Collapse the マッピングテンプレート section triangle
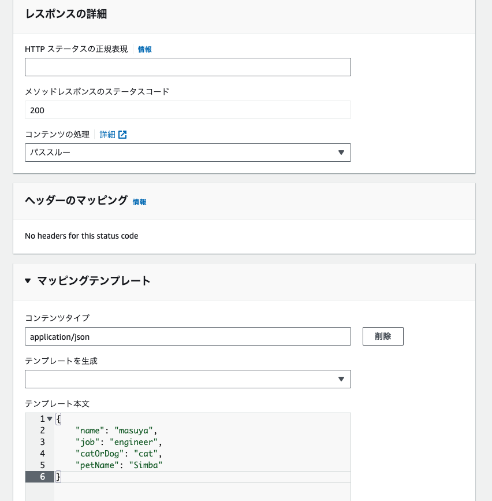The image size is (492, 501). point(28,281)
